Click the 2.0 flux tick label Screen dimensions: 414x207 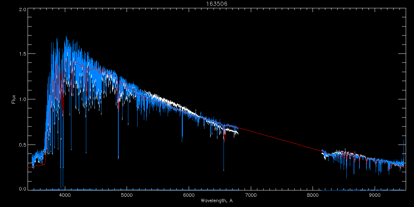point(22,10)
